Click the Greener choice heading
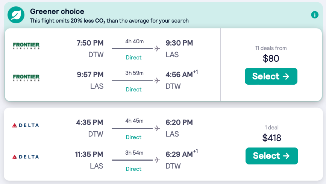 [x=57, y=12]
